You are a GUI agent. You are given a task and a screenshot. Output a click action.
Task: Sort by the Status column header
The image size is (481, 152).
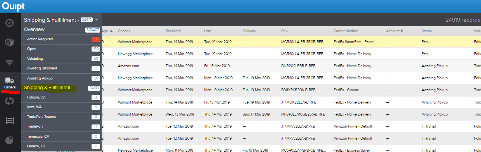pyautogui.click(x=426, y=31)
